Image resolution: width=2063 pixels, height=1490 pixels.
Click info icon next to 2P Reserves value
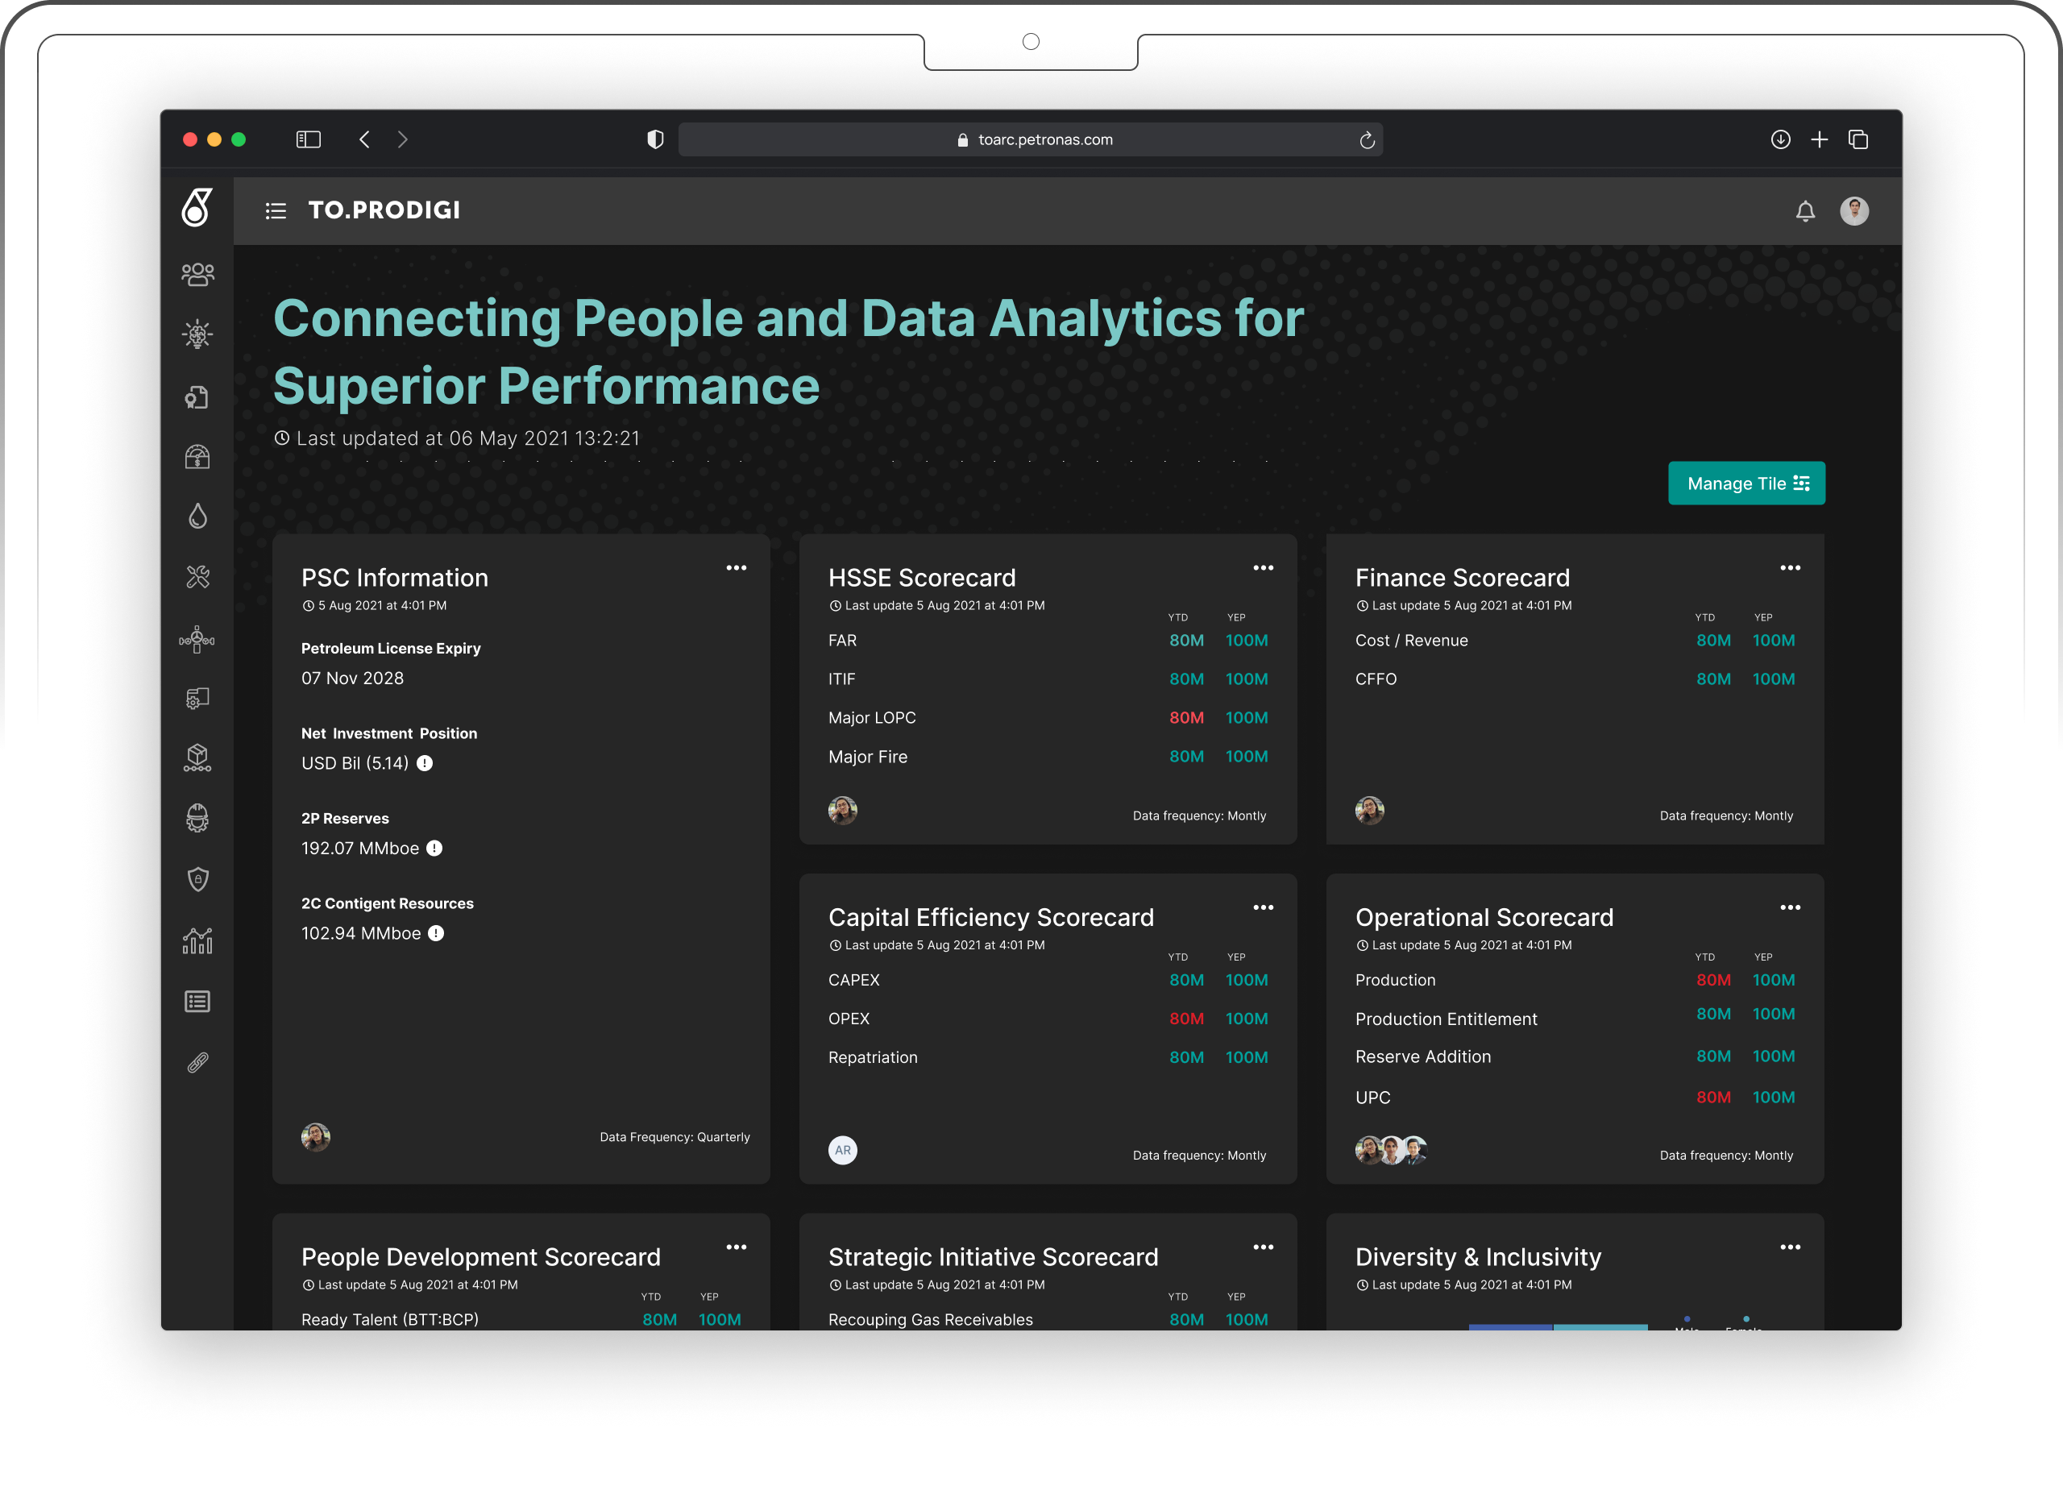pyautogui.click(x=435, y=848)
